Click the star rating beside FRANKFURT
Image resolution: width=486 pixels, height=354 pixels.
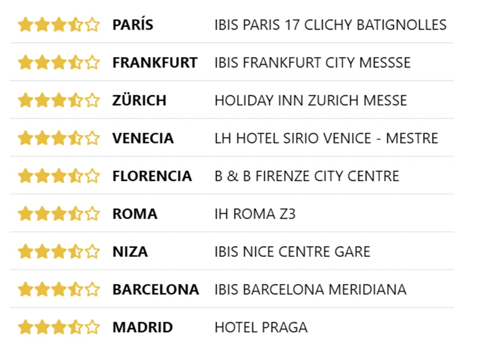[58, 62]
